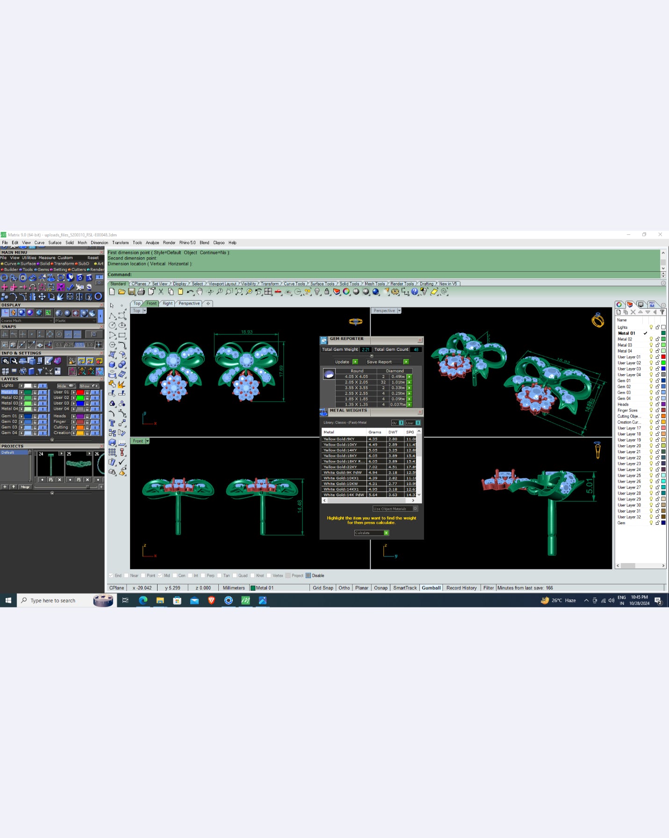Switch to the Curve Tools toolbar tab

pos(294,284)
